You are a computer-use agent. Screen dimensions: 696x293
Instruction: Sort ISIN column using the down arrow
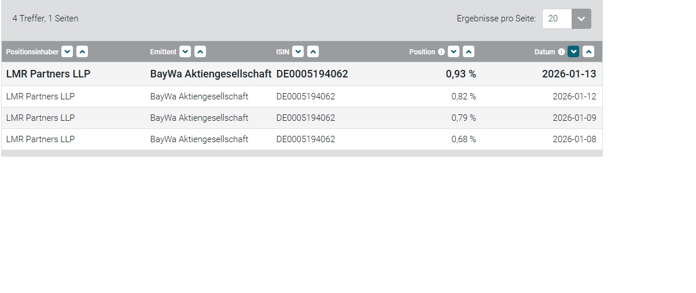298,52
